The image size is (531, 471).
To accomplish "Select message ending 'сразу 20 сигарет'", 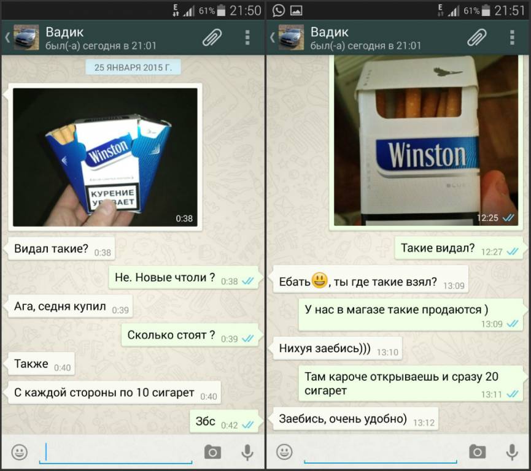I will click(x=411, y=384).
